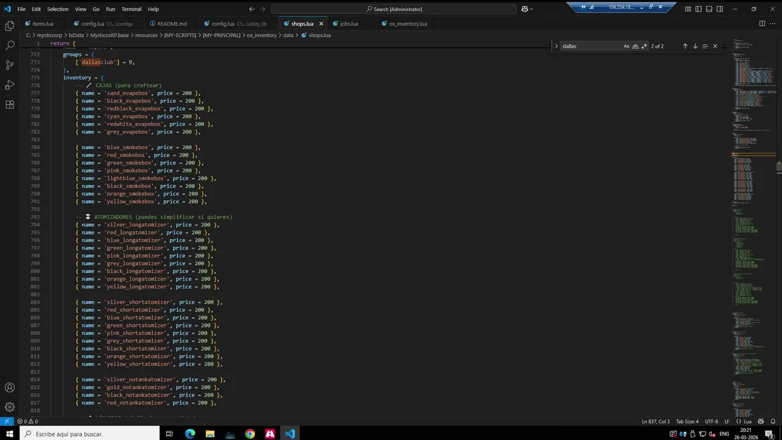Change LF end of line sequence
Screen dimensions: 782x440
tap(727, 422)
